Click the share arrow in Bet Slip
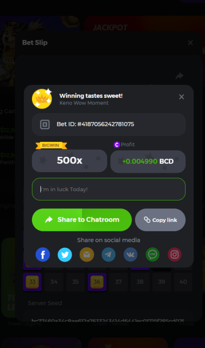Screen dimensions: 205x348 pyautogui.click(x=179, y=76)
